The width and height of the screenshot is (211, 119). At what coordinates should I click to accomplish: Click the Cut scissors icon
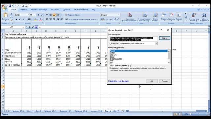coord(11,14)
